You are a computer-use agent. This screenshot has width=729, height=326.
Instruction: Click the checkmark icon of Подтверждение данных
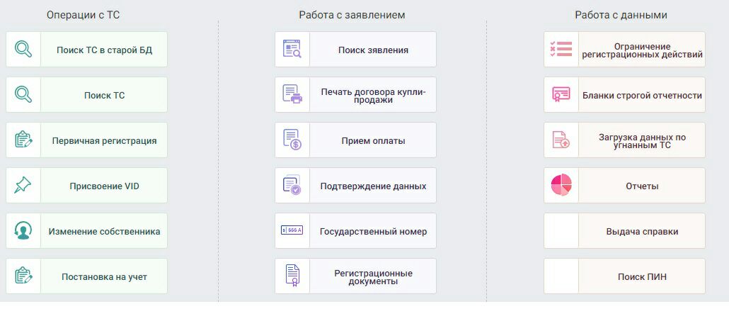(292, 185)
